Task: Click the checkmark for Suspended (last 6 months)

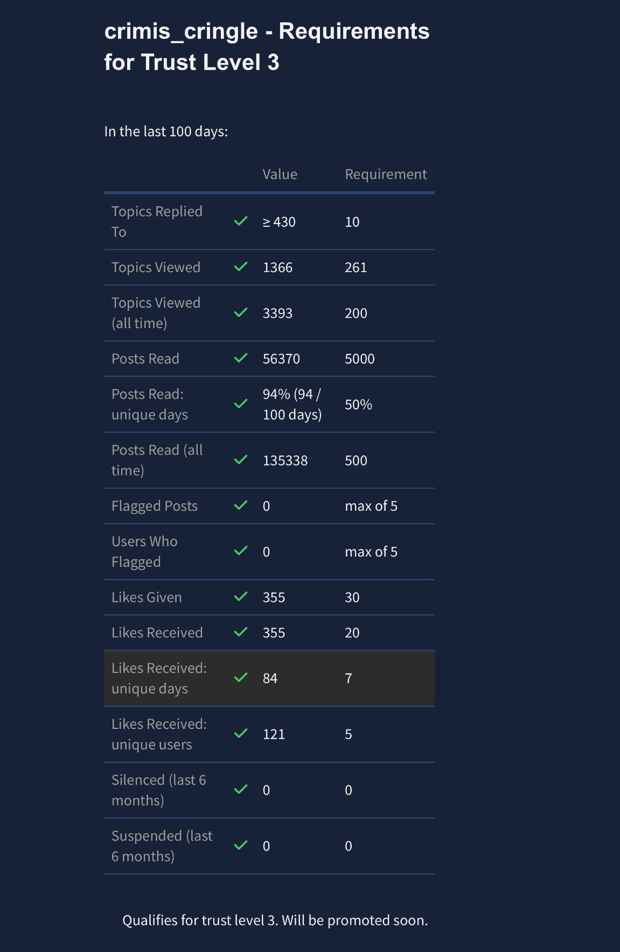Action: (x=241, y=845)
